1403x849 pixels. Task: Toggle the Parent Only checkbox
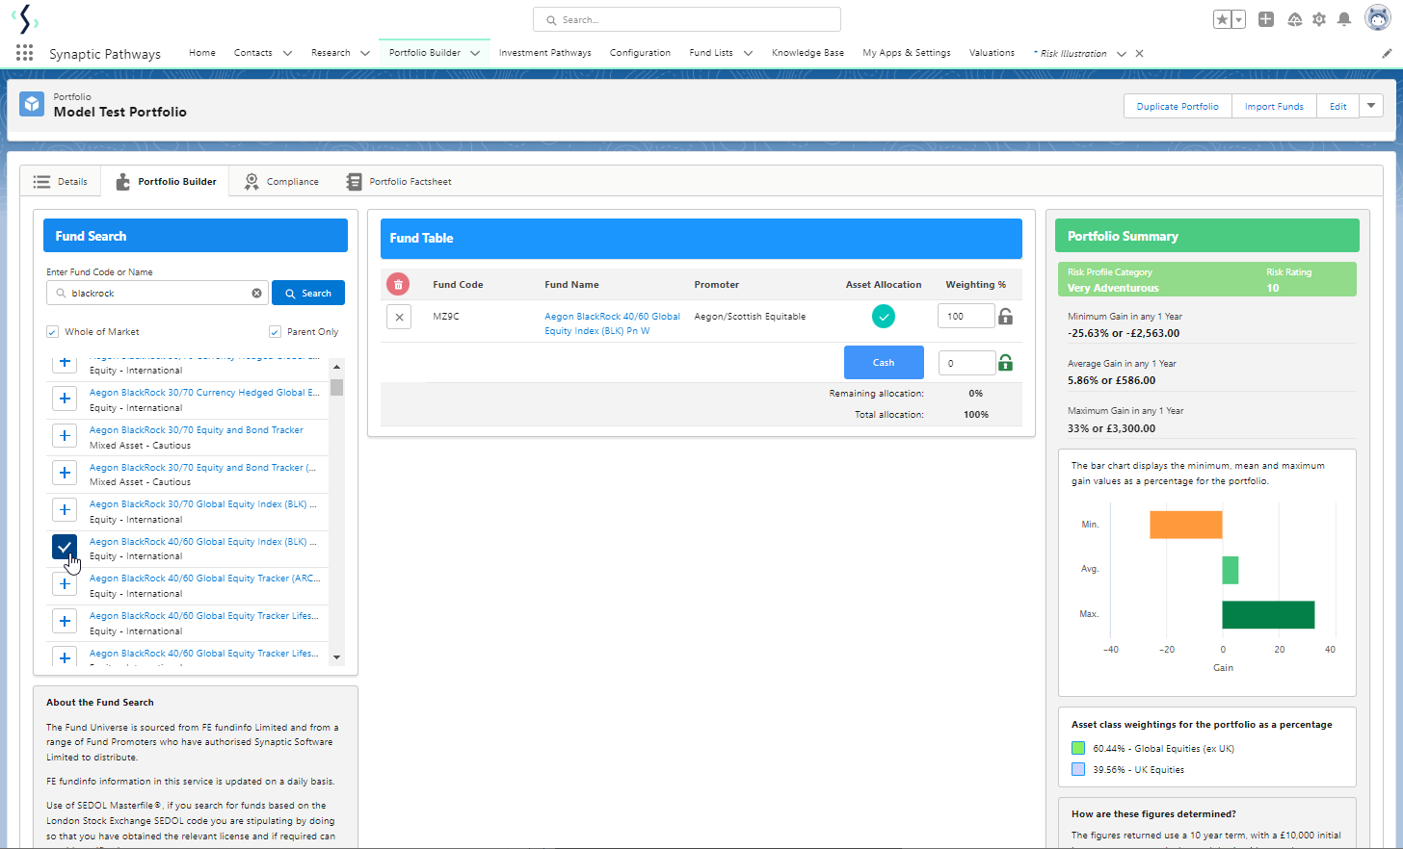[x=276, y=332]
